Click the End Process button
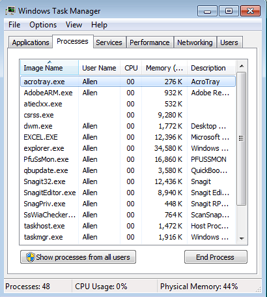The height and width of the screenshot is (297, 267). click(x=216, y=257)
